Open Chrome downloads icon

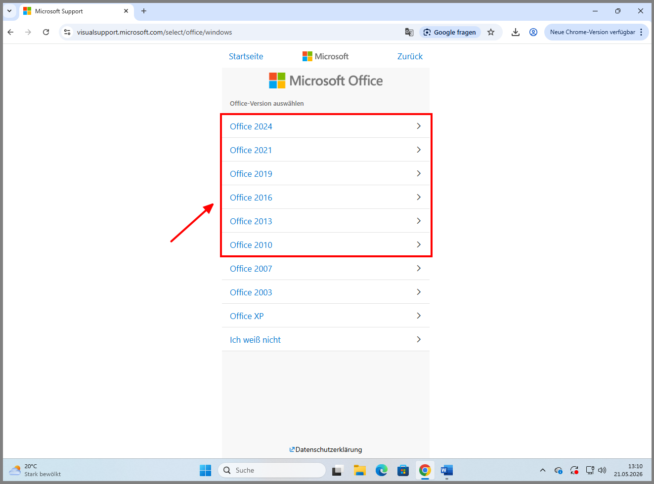[516, 32]
